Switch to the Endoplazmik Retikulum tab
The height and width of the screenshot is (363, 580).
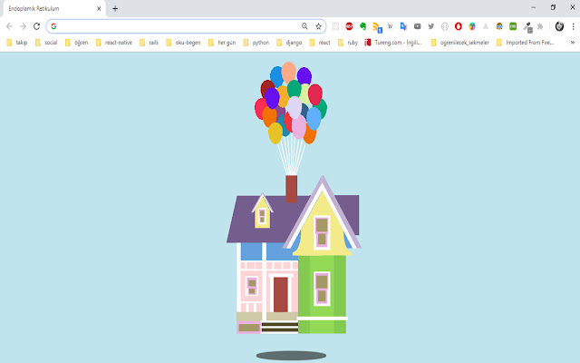coord(54,8)
